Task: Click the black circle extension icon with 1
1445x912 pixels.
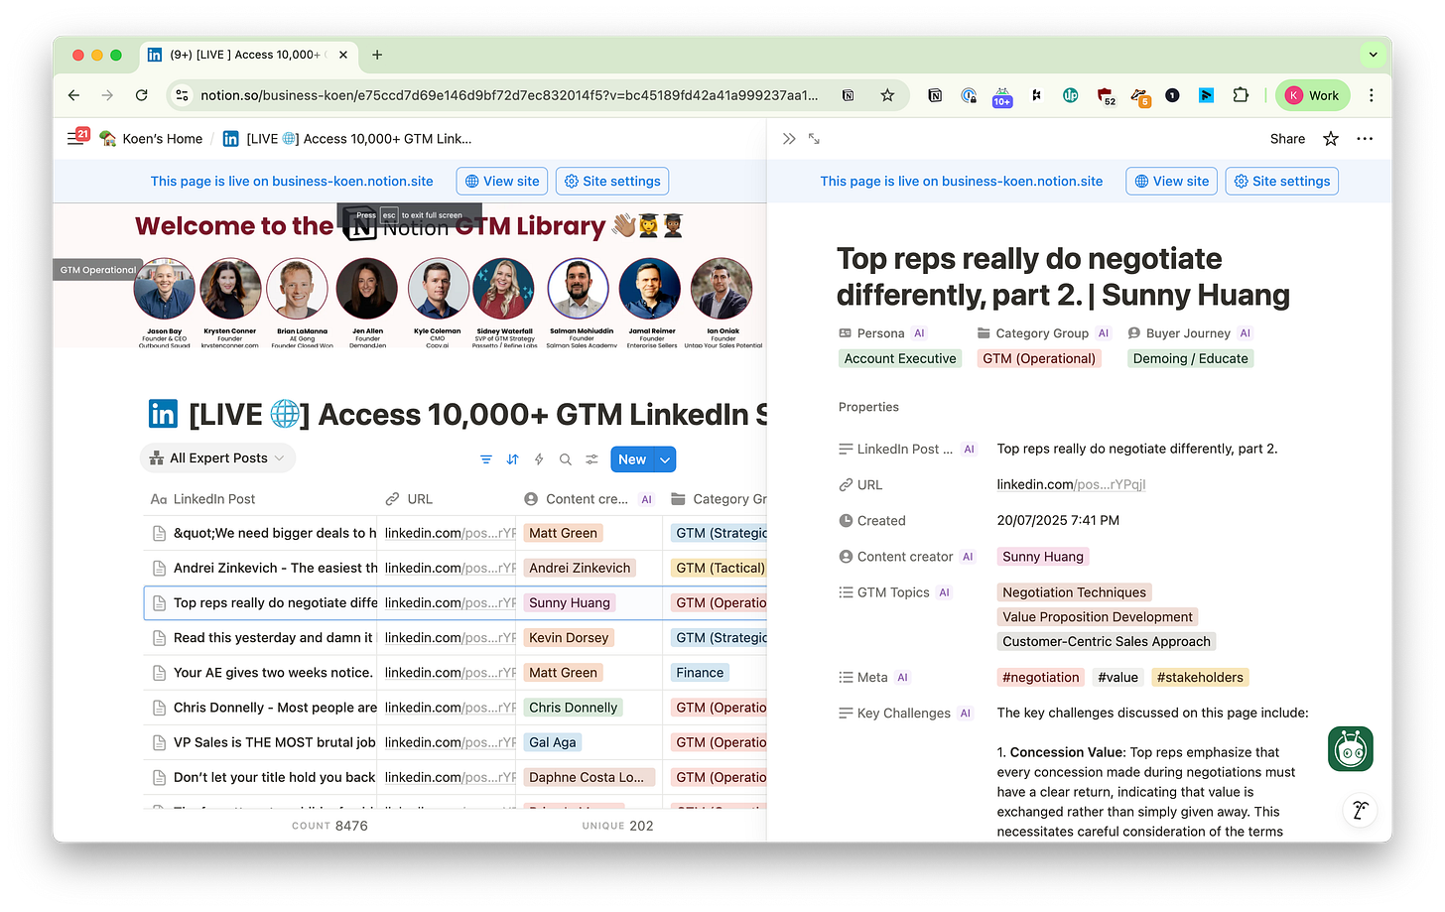Action: tap(1172, 95)
